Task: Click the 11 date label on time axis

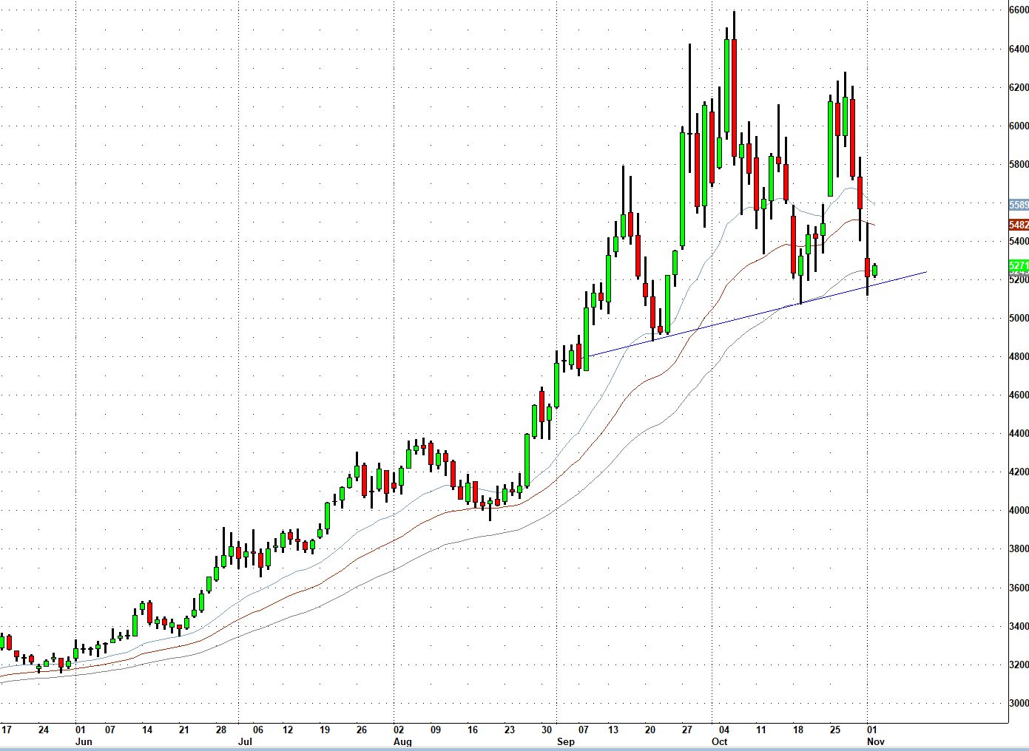Action: [761, 730]
